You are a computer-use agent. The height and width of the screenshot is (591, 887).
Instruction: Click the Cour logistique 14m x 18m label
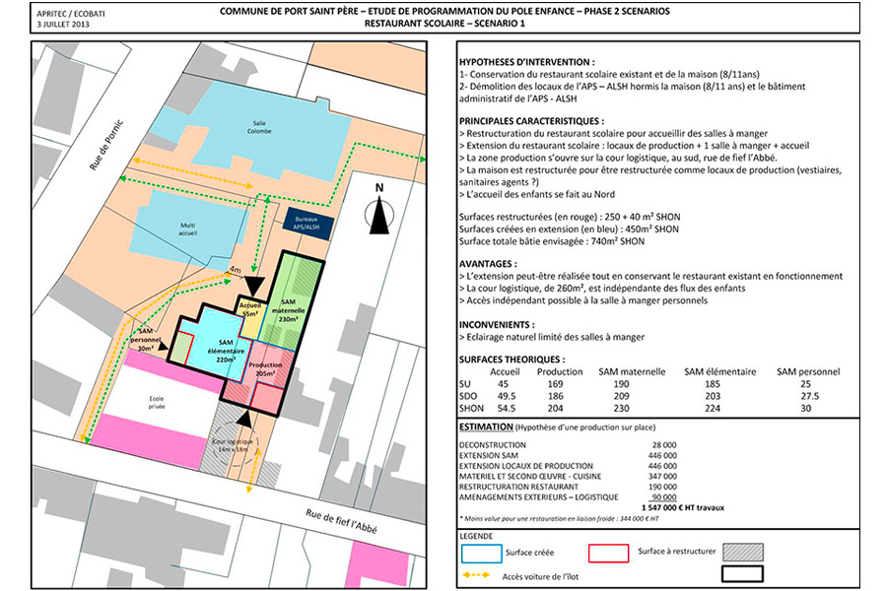click(x=233, y=445)
